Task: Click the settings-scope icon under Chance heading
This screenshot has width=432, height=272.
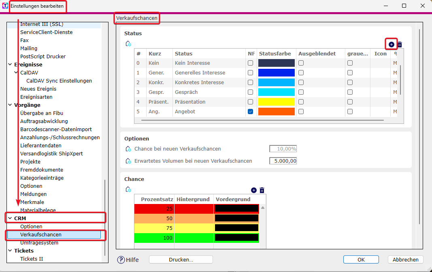Action: point(128,189)
